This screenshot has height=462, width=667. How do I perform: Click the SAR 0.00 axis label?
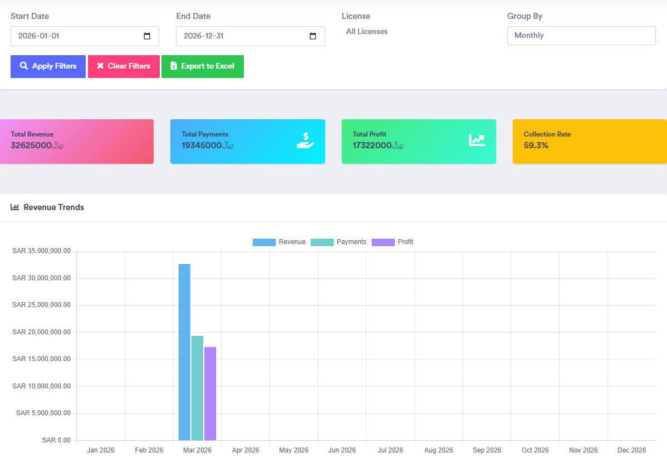pos(56,440)
